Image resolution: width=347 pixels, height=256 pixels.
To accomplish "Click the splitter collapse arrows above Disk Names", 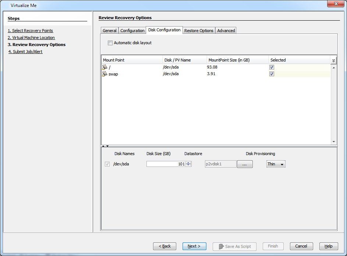I will [x=105, y=146].
